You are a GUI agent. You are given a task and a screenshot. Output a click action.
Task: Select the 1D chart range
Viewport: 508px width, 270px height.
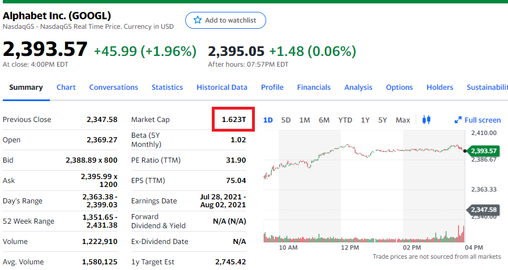[x=268, y=120]
